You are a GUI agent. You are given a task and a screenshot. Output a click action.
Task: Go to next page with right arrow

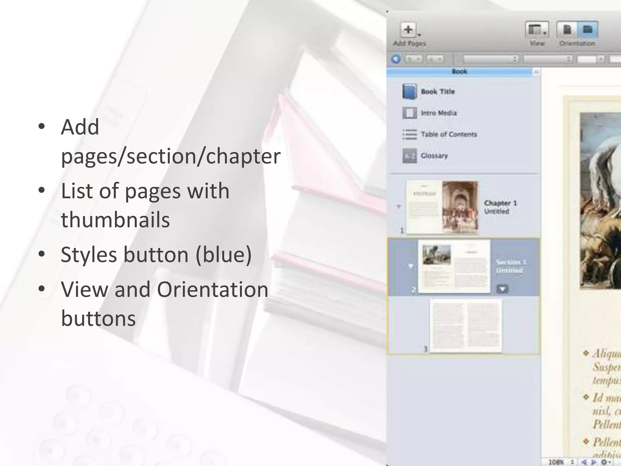coord(594,462)
